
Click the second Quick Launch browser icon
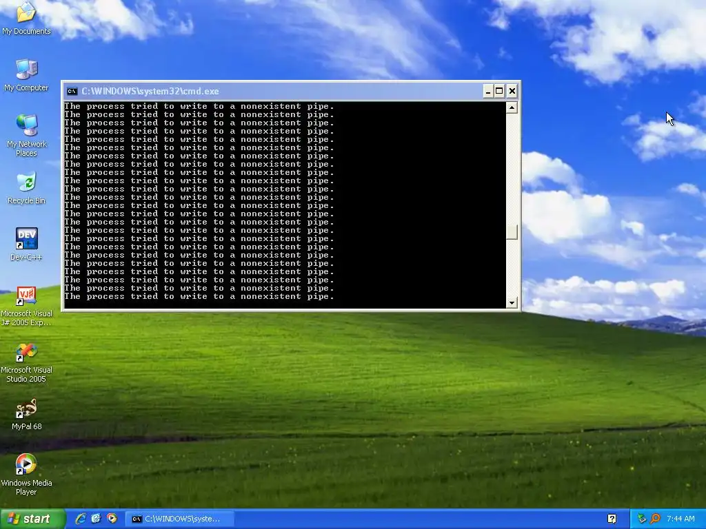(x=96, y=519)
